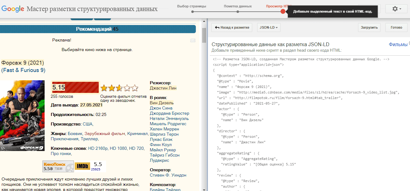Click the "@context" schema.org code line
This screenshot has width=410, height=191.
250,76
